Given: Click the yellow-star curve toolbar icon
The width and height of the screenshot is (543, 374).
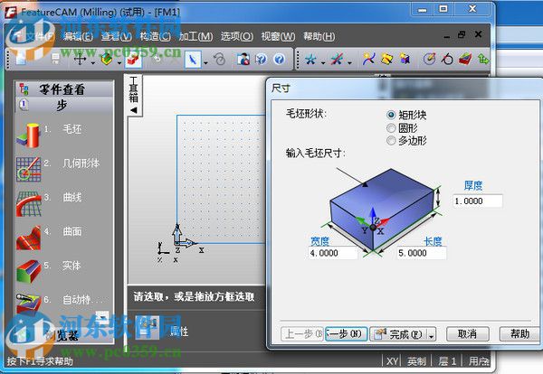Looking at the screenshot, I should tap(369, 59).
